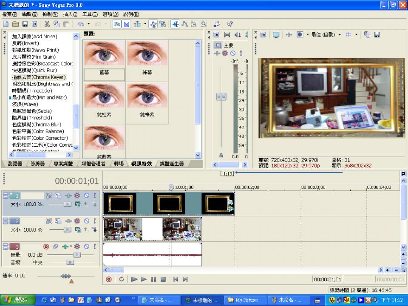This screenshot has width=408, height=306.
Task: Open the 工具(T) menu
Action: (x=90, y=14)
